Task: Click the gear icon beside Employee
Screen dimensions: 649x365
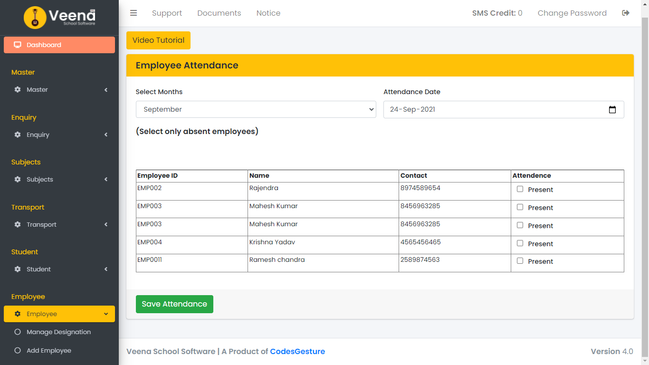Action: click(x=18, y=314)
